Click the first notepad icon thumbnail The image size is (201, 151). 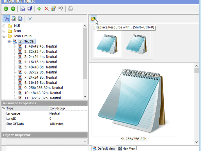tap(108, 44)
